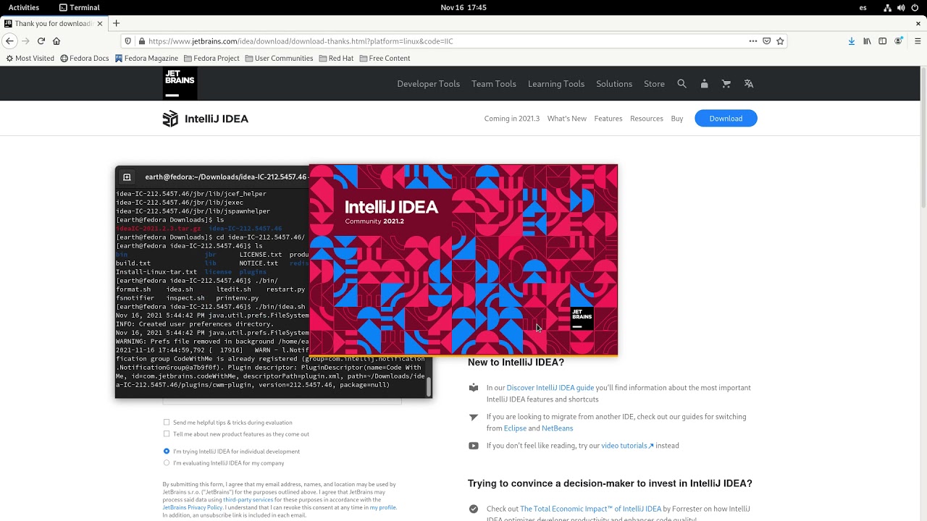Open What's New page
This screenshot has width=927, height=521.
[x=567, y=119]
